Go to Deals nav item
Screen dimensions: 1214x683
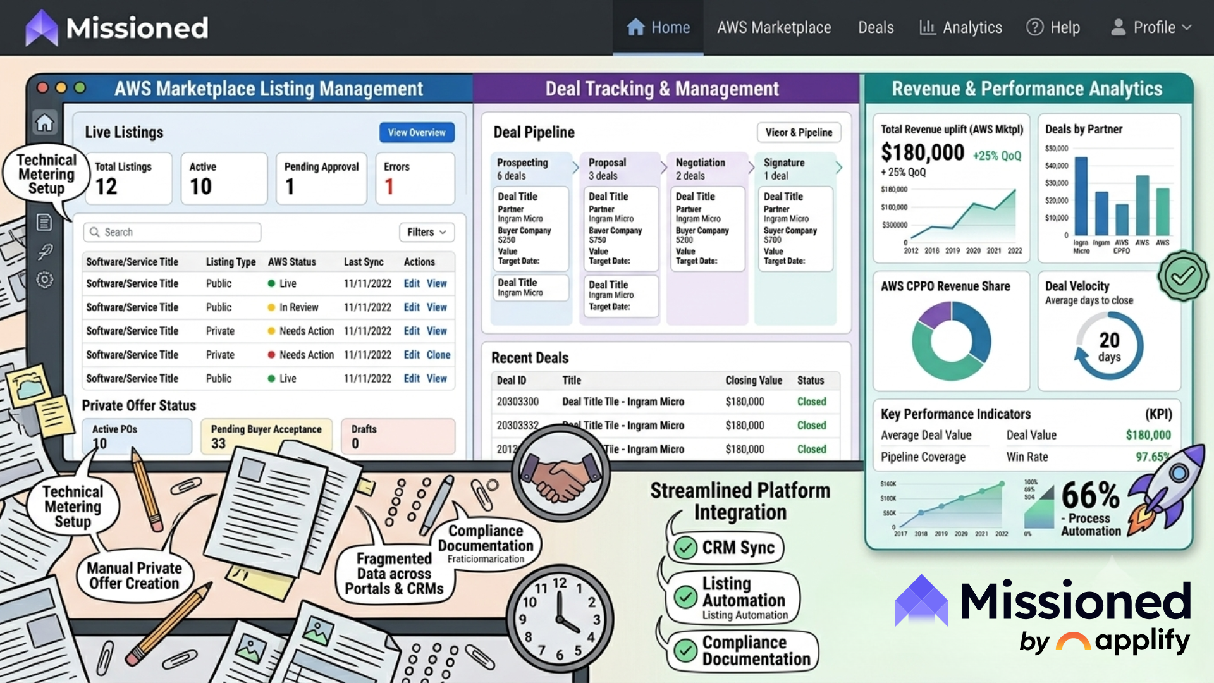876,27
